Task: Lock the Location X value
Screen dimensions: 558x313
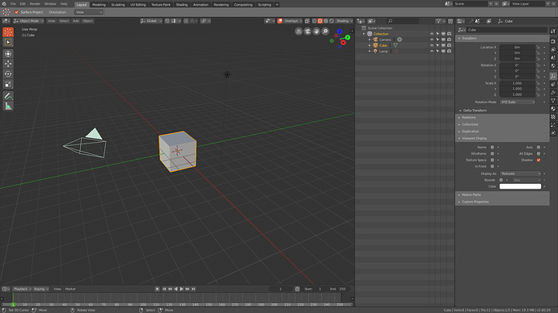Action: (538, 48)
